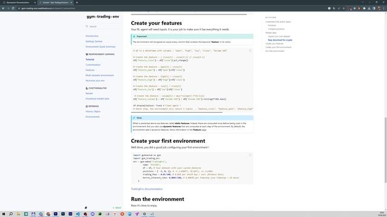This screenshot has height=217, width=387.
Task: Copy the environment code block with copy icon
Action: pos(250,156)
